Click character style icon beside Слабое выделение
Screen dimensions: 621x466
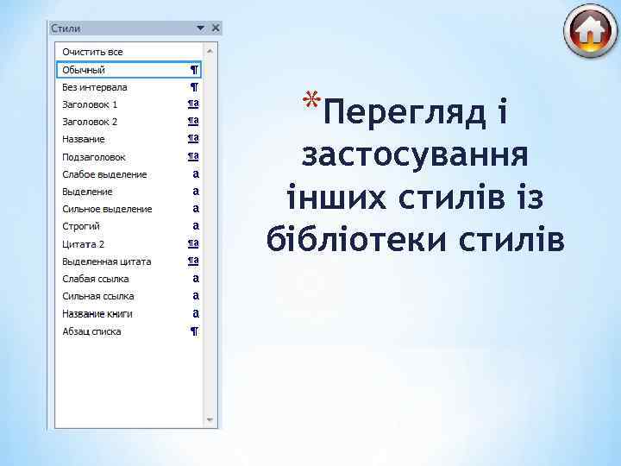pos(196,174)
